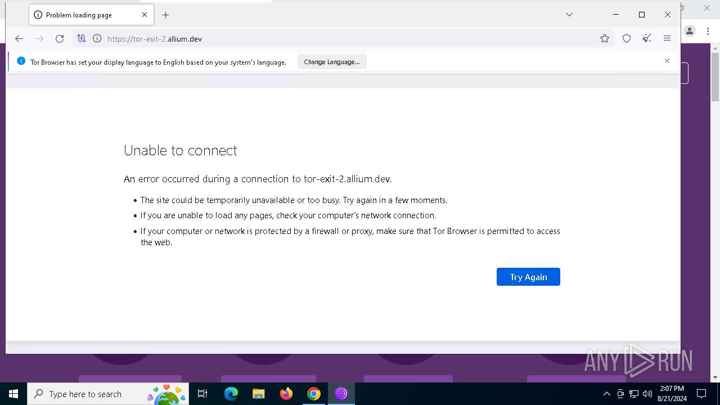Show site information icon in the address bar

tap(97, 39)
